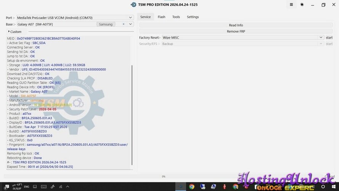Click the 'Removing frp lock : OK' log line

[23, 153]
